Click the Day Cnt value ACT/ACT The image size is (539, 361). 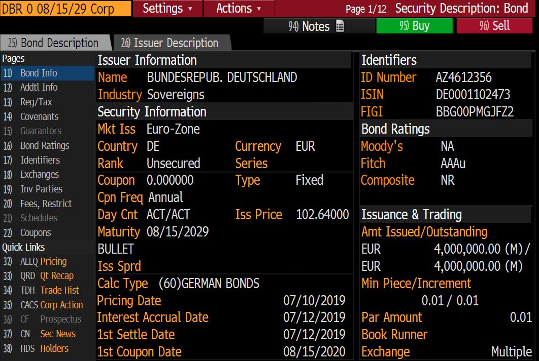pos(168,215)
